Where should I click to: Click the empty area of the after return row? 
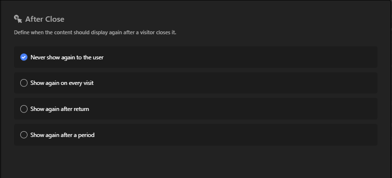232,109
